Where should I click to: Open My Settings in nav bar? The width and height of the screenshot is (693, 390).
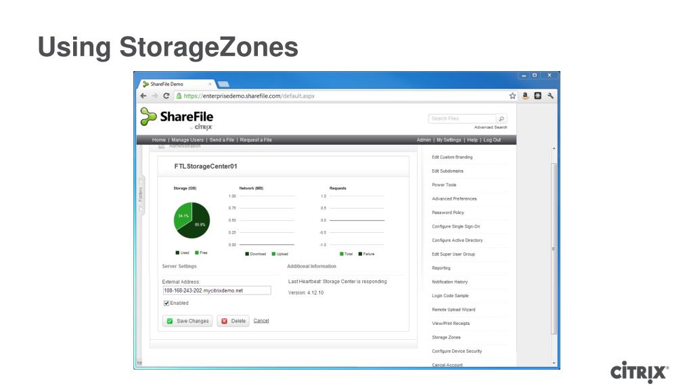[449, 139]
